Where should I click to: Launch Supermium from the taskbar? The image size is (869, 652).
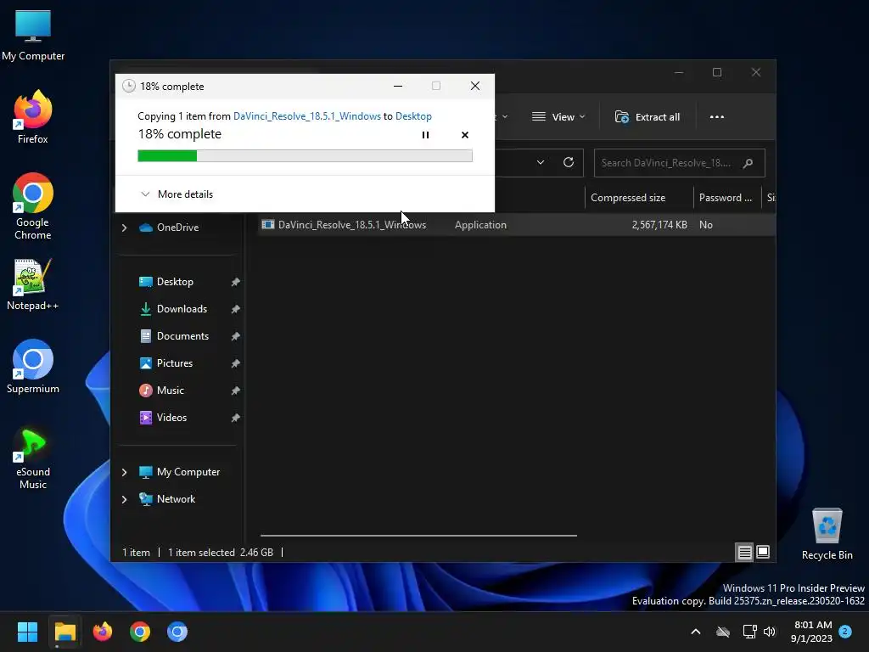177,632
